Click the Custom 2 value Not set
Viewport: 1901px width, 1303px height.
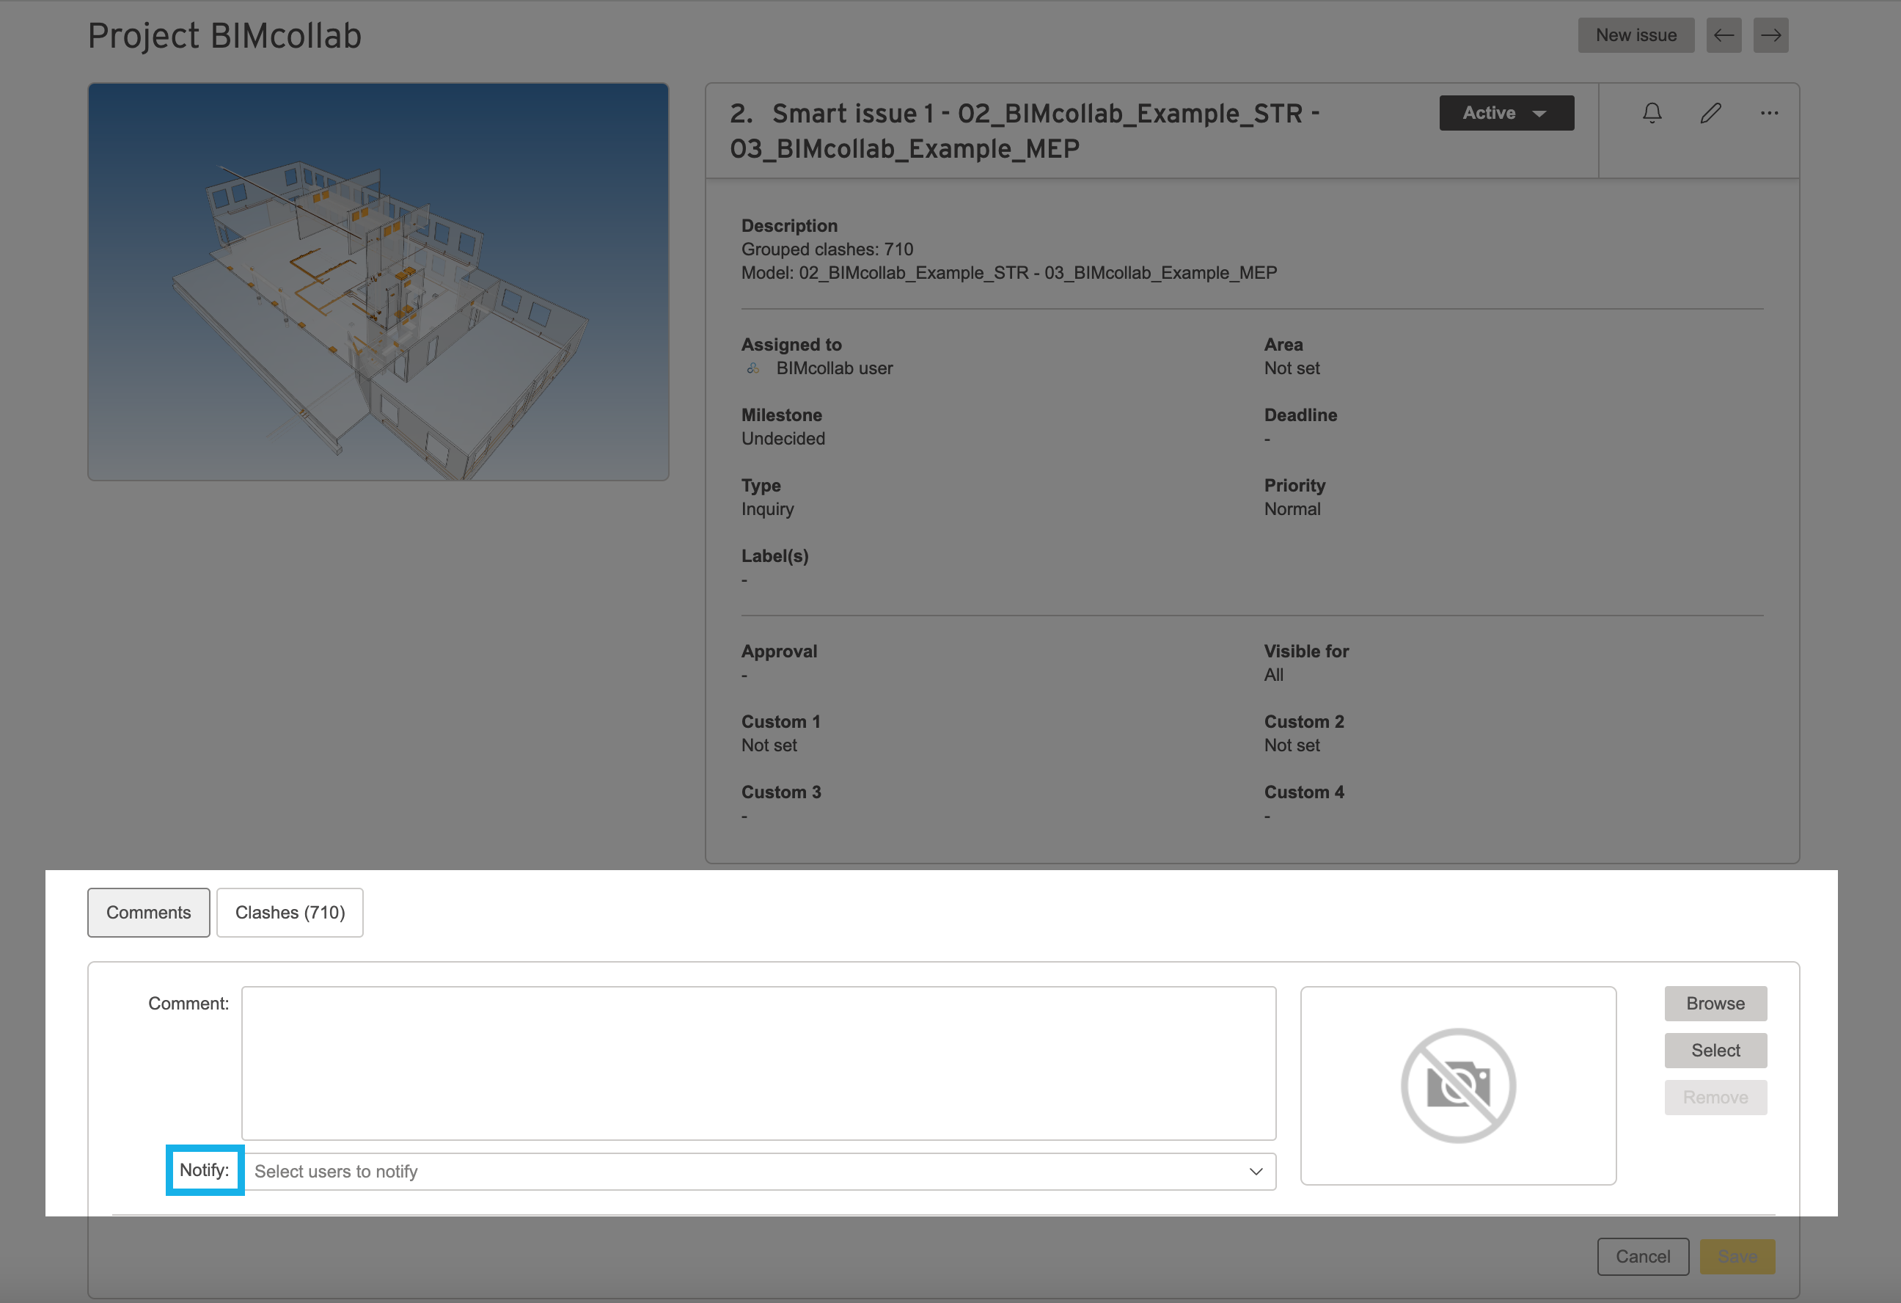point(1292,745)
